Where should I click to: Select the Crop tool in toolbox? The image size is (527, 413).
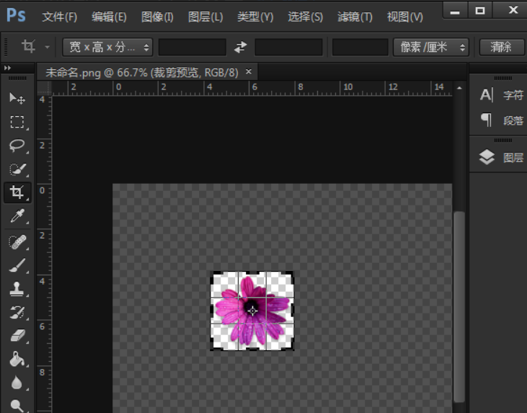click(17, 192)
